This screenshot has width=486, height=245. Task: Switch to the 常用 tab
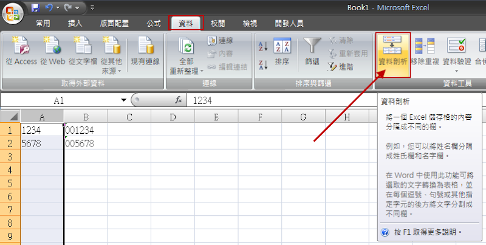[x=43, y=23]
